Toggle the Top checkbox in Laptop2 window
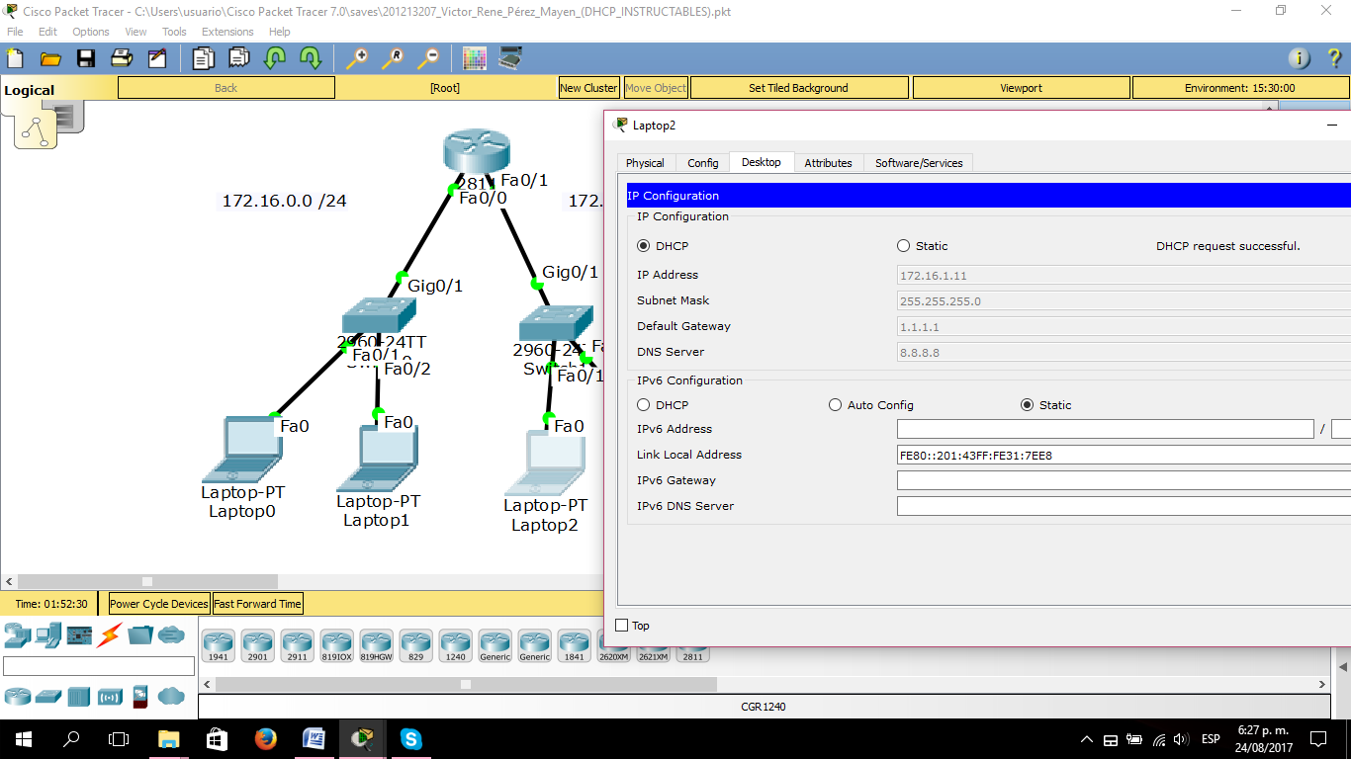The image size is (1351, 759). click(622, 626)
